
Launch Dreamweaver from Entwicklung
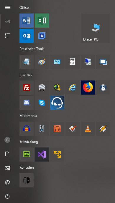click(27, 155)
